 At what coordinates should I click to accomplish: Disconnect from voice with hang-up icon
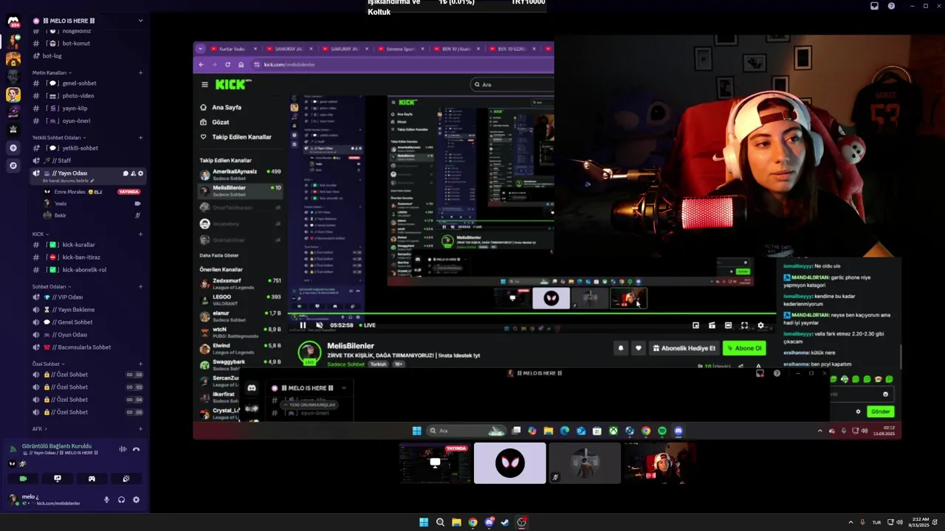point(136,449)
